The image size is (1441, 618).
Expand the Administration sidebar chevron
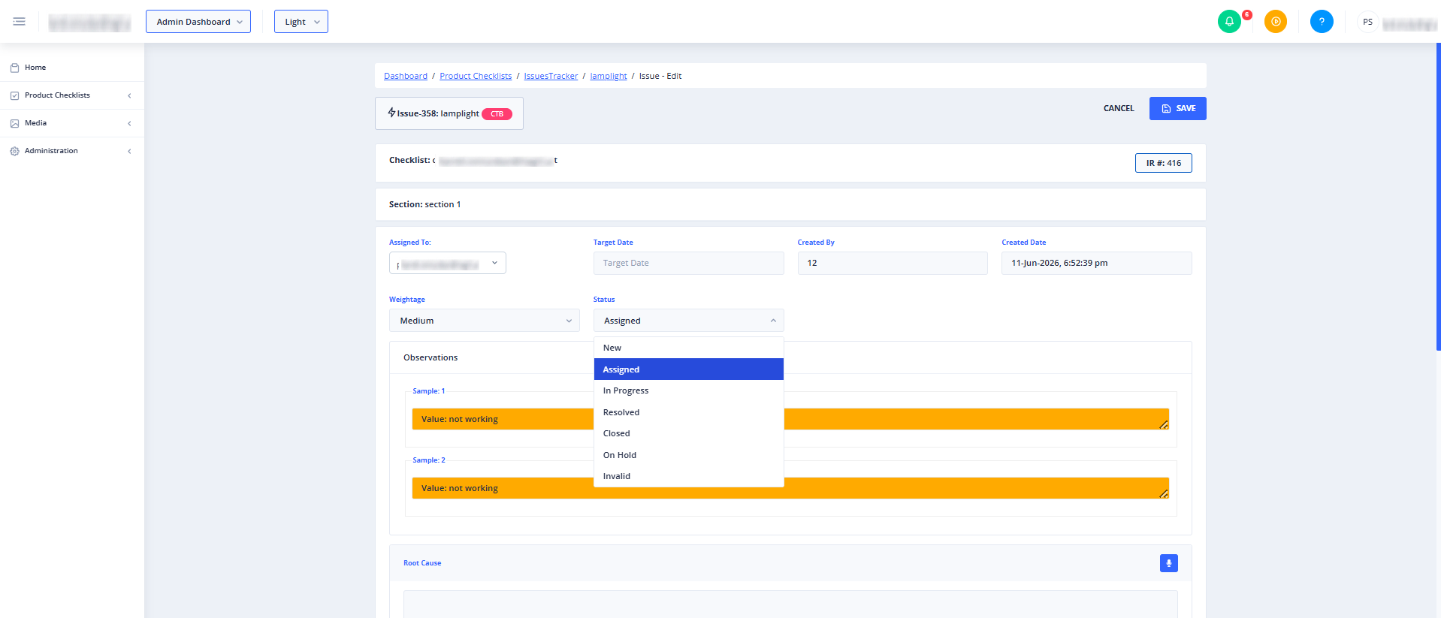tap(129, 151)
